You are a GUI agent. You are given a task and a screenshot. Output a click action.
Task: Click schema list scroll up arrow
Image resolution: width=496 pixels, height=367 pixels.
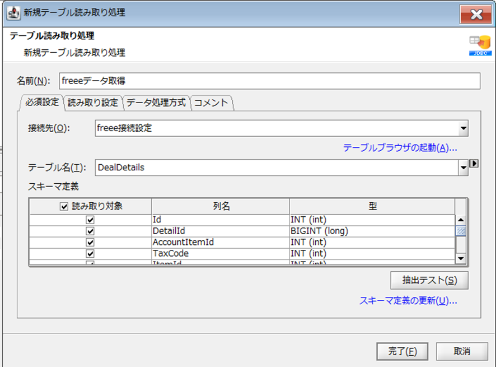click(x=461, y=220)
